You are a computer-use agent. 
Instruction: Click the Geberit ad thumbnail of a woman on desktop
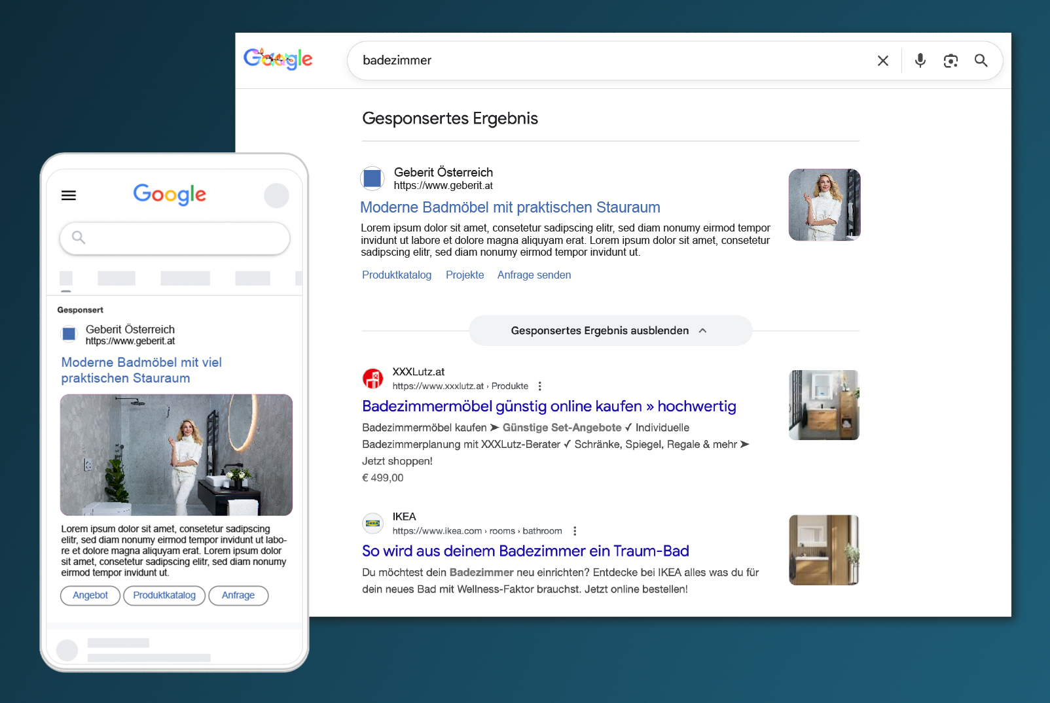(x=824, y=205)
